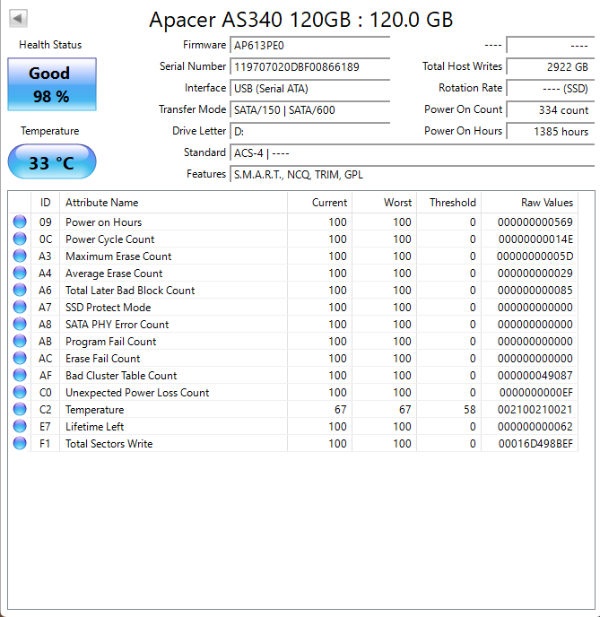Click the status orb for Power Cycle Count
The height and width of the screenshot is (617, 600).
pyautogui.click(x=20, y=239)
